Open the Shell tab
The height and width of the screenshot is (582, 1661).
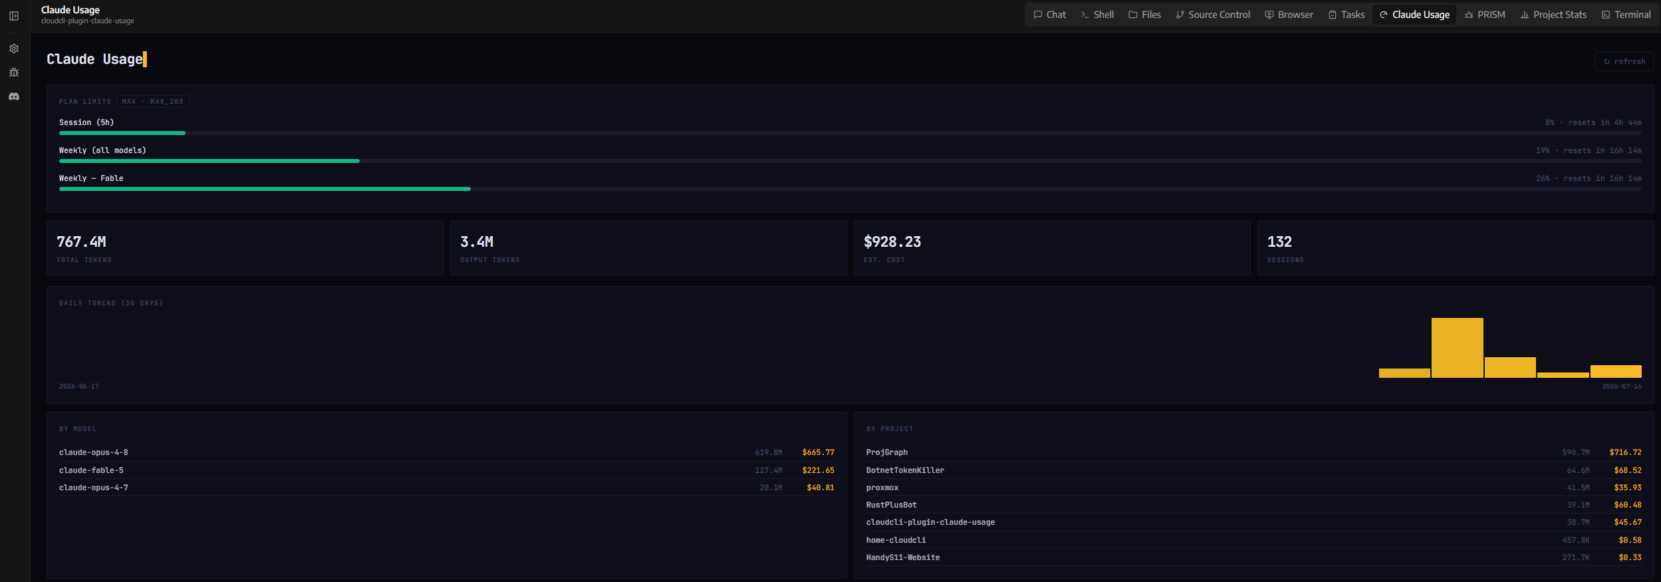point(1098,15)
